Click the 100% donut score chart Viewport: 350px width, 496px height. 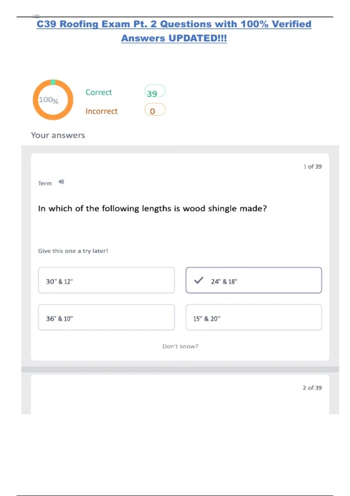[53, 100]
